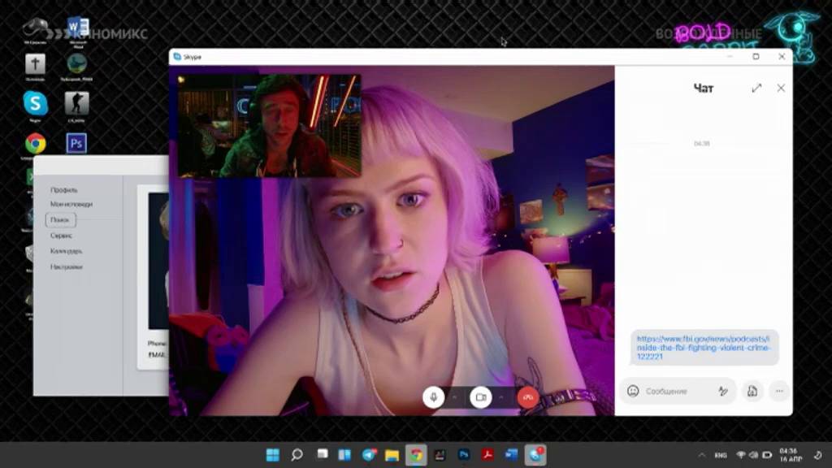This screenshot has height=468, width=832.
Task: Open Skype icon on the desktop
Action: pyautogui.click(x=35, y=106)
